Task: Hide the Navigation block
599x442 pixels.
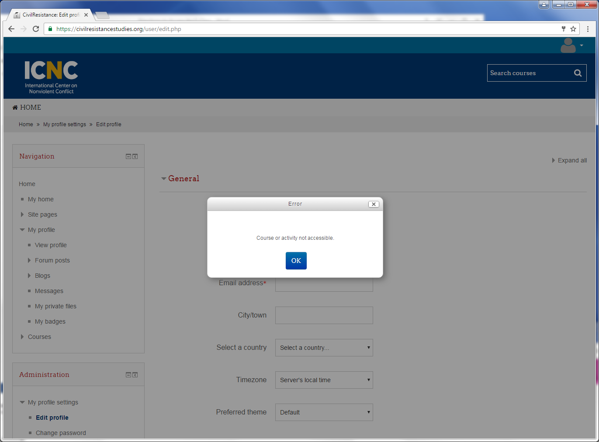Action: [128, 156]
